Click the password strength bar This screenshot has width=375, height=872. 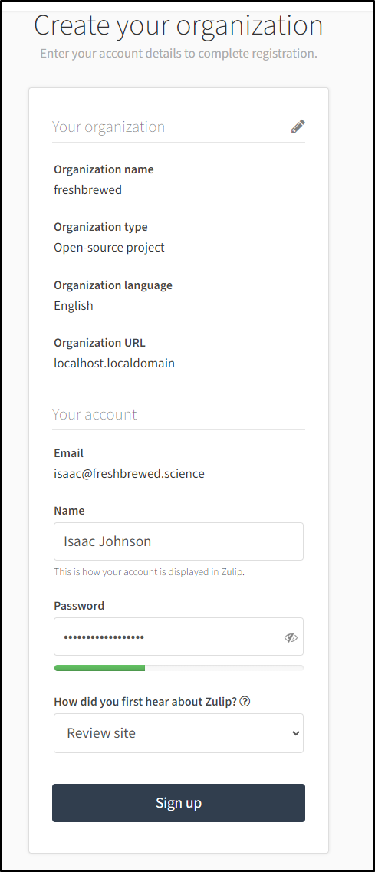(x=179, y=668)
